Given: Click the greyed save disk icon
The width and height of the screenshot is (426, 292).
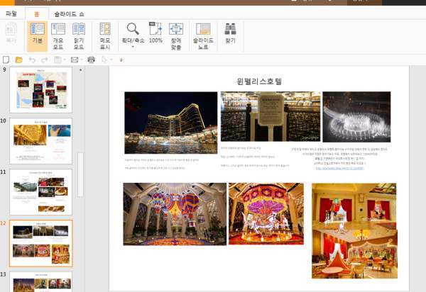Looking at the screenshot, I should point(58,60).
